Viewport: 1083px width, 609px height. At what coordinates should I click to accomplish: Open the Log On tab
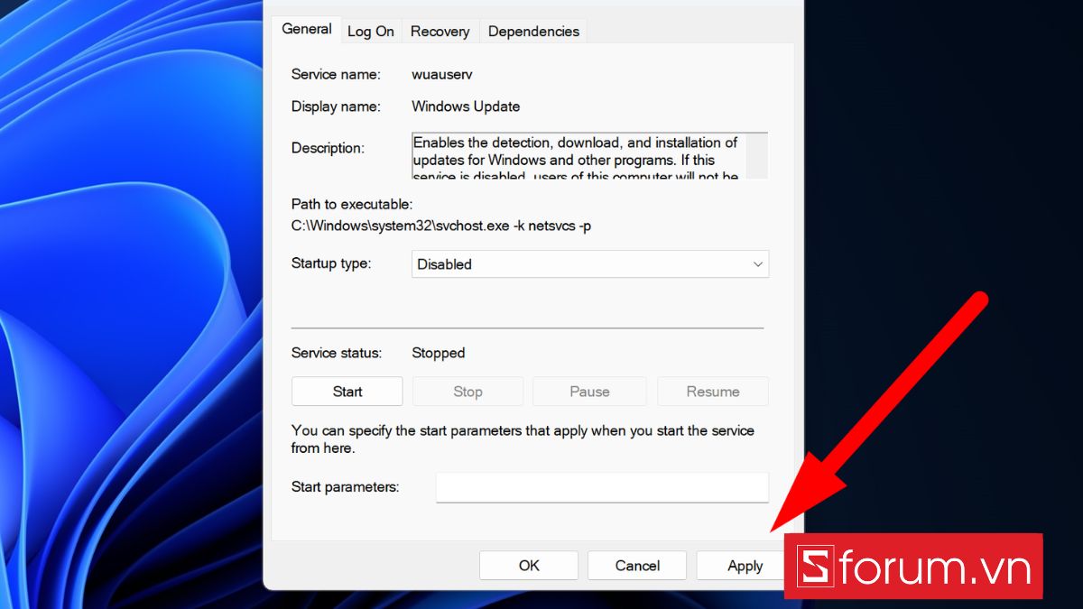[371, 31]
